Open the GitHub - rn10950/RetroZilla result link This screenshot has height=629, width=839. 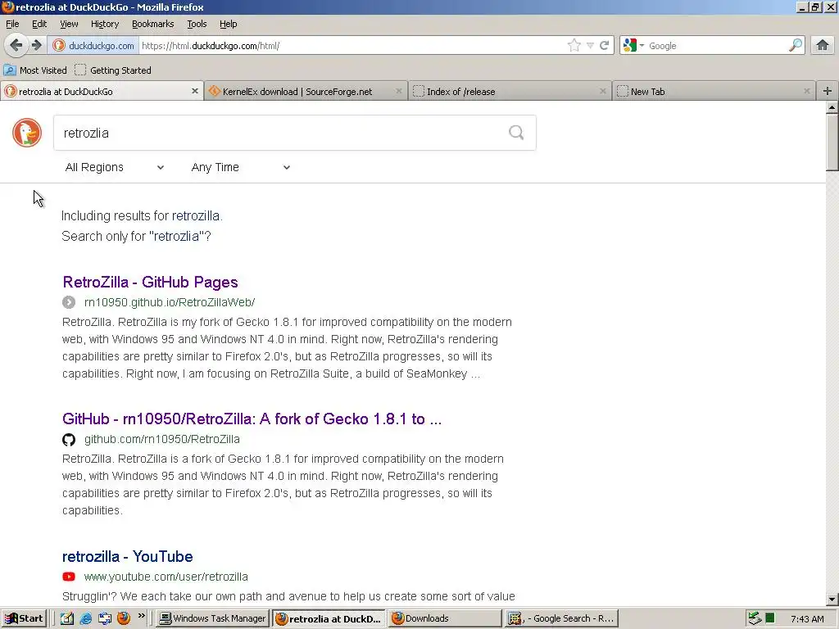[x=252, y=419]
